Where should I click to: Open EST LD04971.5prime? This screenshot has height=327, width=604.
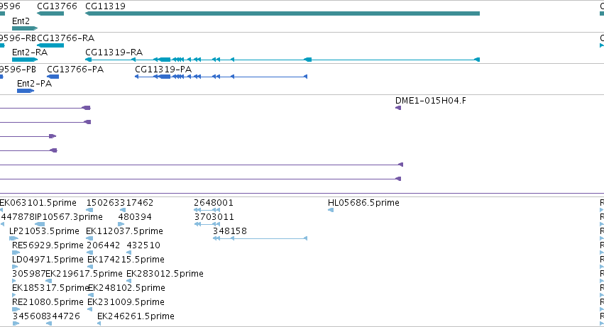[48, 260]
